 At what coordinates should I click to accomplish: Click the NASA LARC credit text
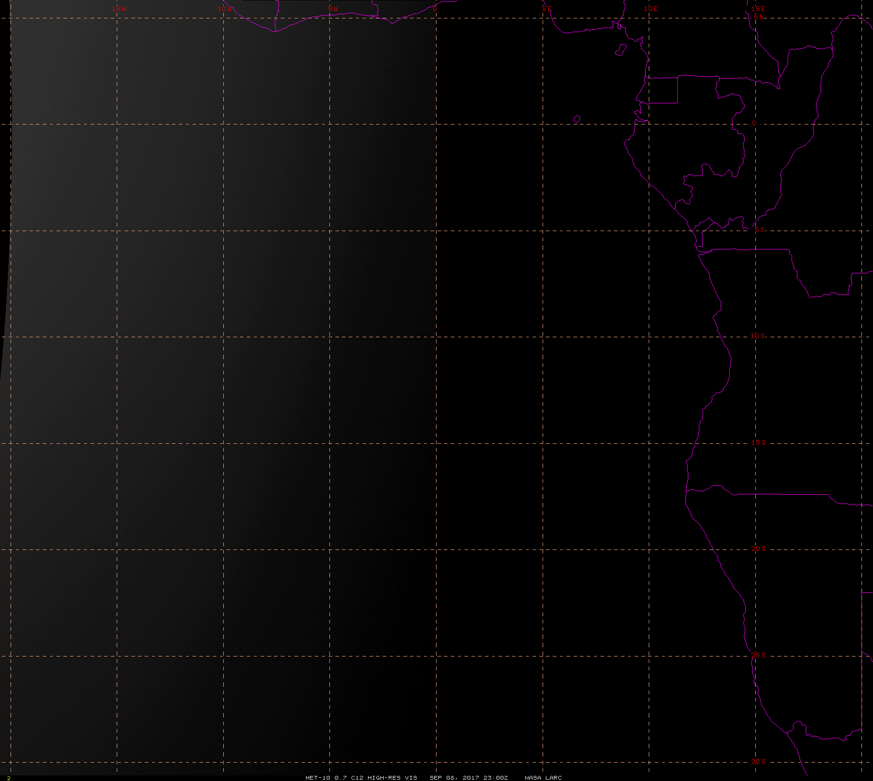point(543,778)
